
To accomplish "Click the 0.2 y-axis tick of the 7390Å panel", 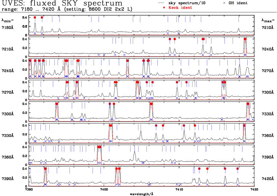I will [x=24, y=177].
